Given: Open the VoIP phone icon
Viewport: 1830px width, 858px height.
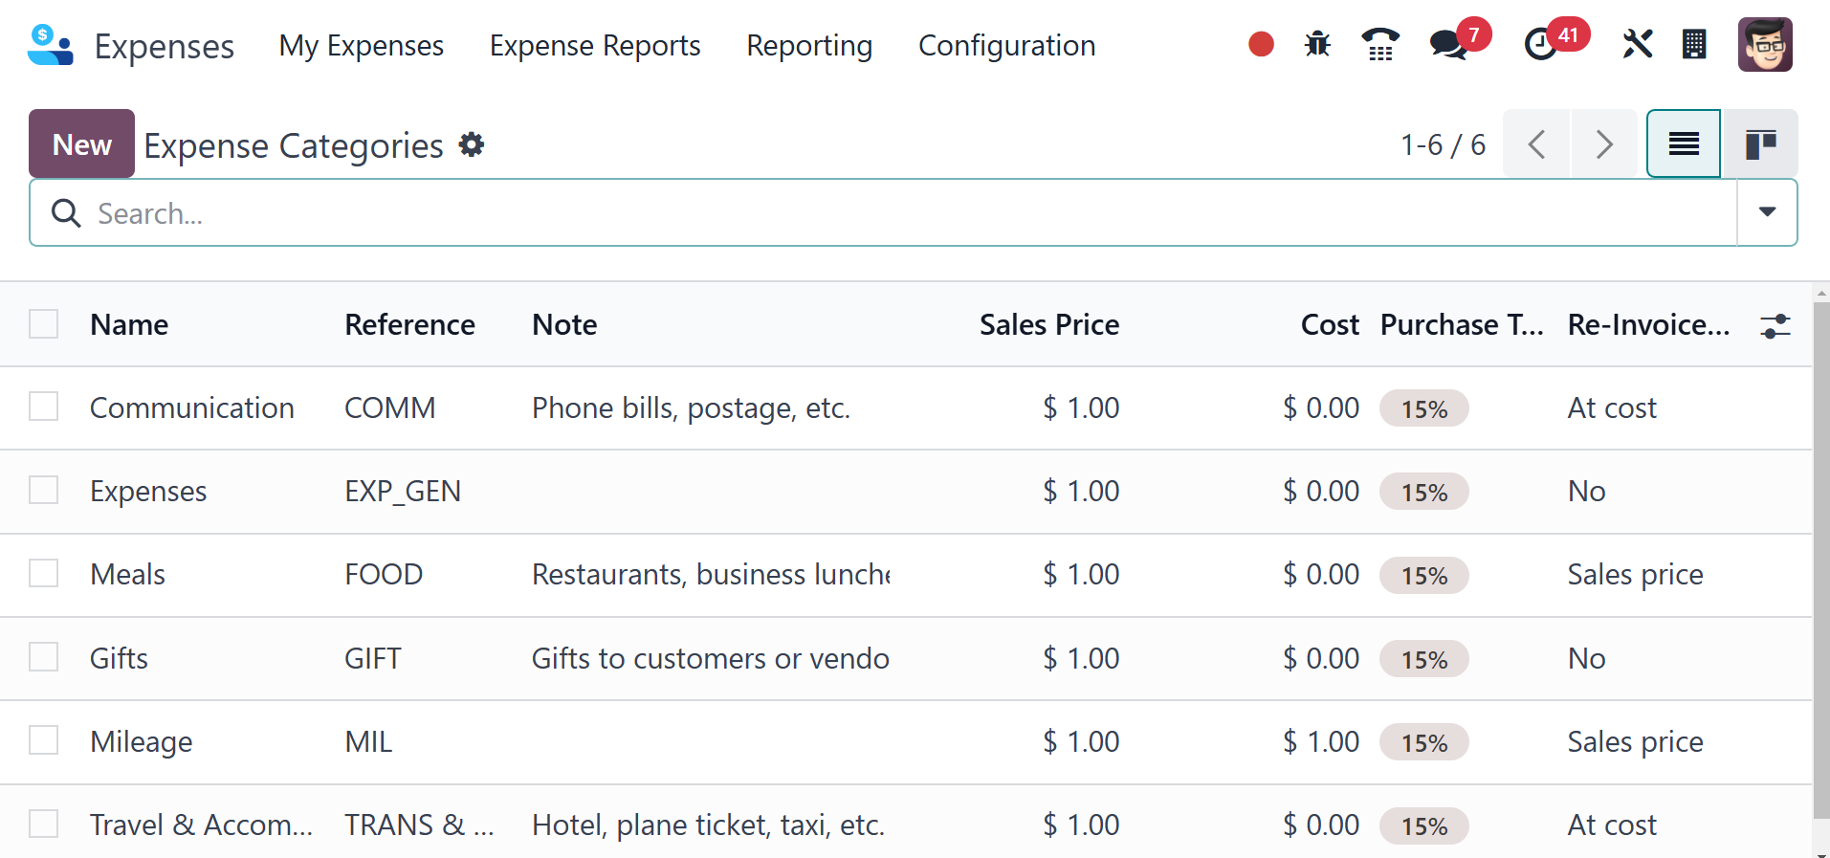Looking at the screenshot, I should click(1379, 44).
